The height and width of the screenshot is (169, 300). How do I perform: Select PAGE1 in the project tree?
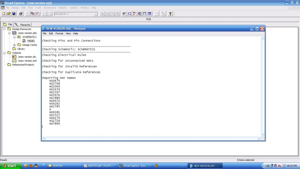[x=31, y=41]
